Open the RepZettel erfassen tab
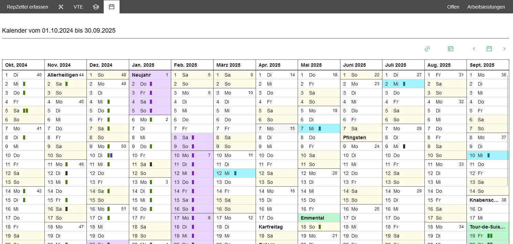The height and width of the screenshot is (244, 513). 28,7
